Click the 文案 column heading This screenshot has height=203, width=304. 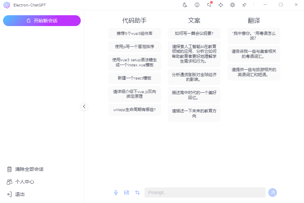click(194, 20)
